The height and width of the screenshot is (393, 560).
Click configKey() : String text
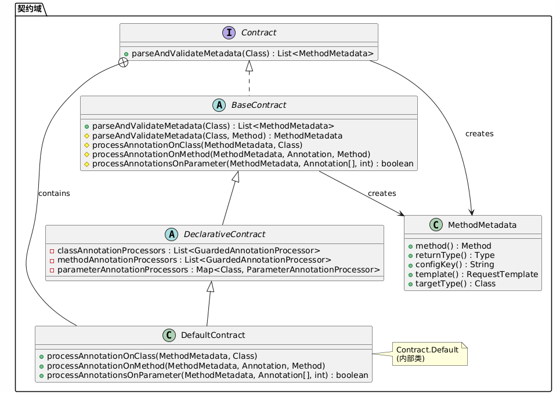tap(454, 265)
